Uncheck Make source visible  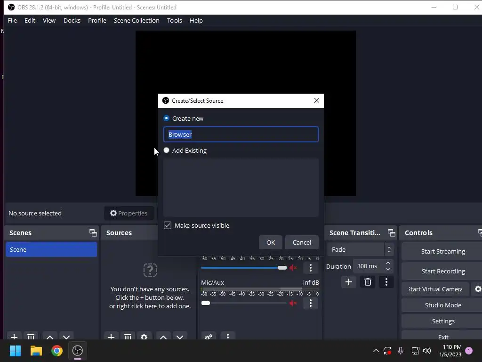coord(168,225)
